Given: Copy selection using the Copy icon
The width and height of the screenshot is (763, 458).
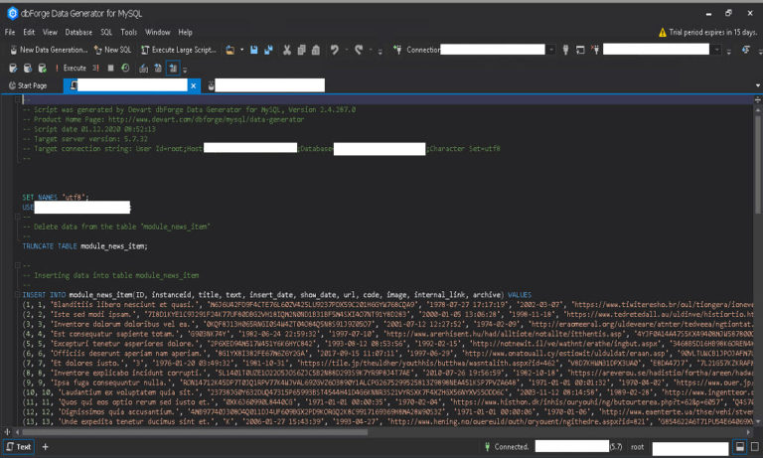Looking at the screenshot, I should [x=302, y=50].
